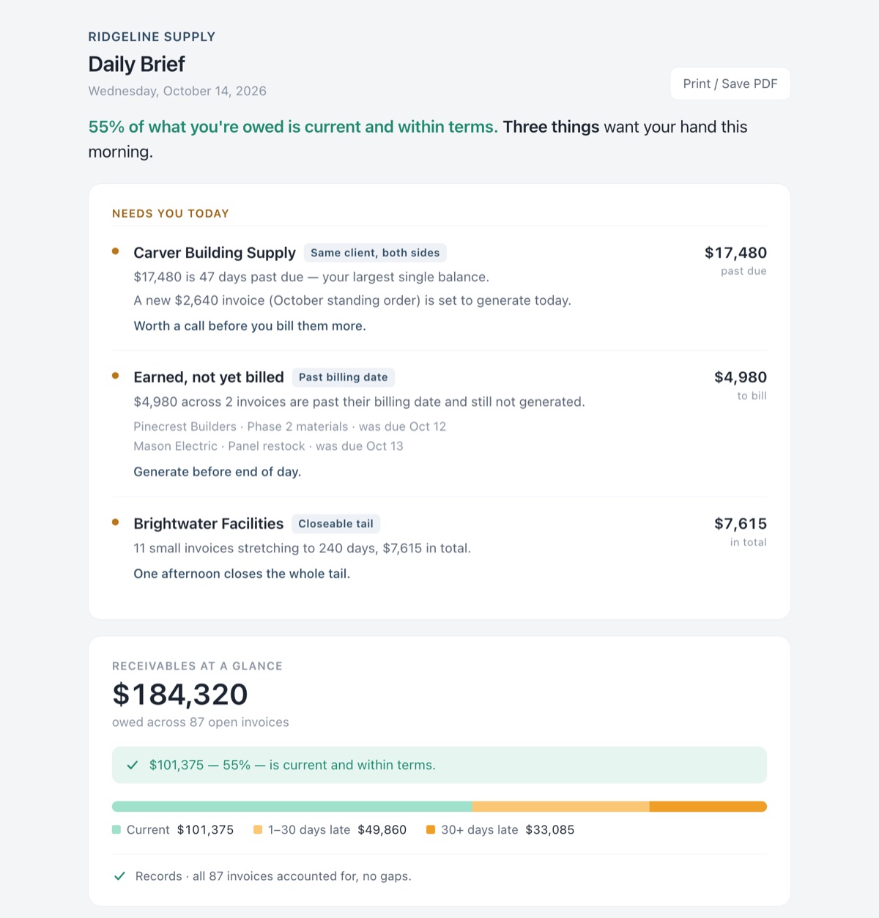
Task: Click the light orange 1–30 days segment of the bar
Action: 561,807
